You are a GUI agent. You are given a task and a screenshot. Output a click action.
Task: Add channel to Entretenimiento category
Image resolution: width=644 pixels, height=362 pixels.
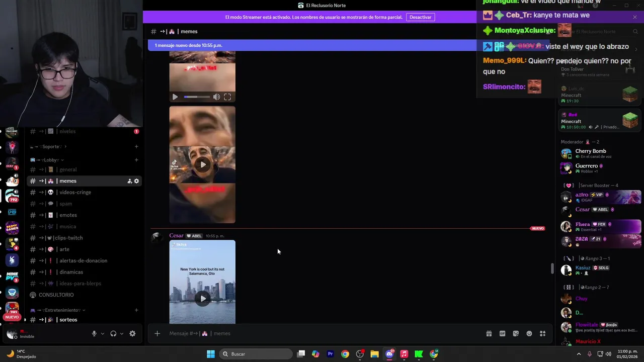click(x=136, y=310)
